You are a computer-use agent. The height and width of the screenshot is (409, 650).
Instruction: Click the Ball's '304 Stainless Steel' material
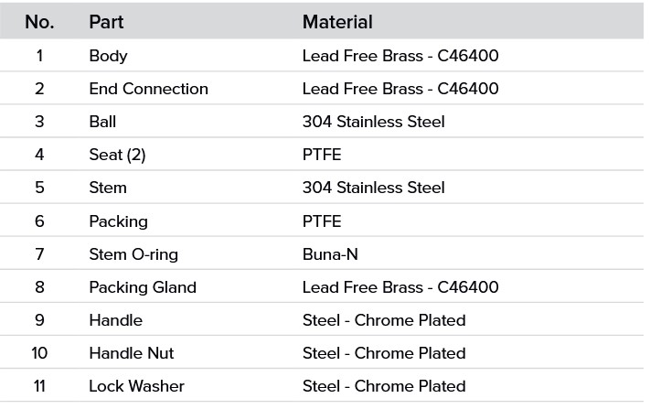coord(374,122)
